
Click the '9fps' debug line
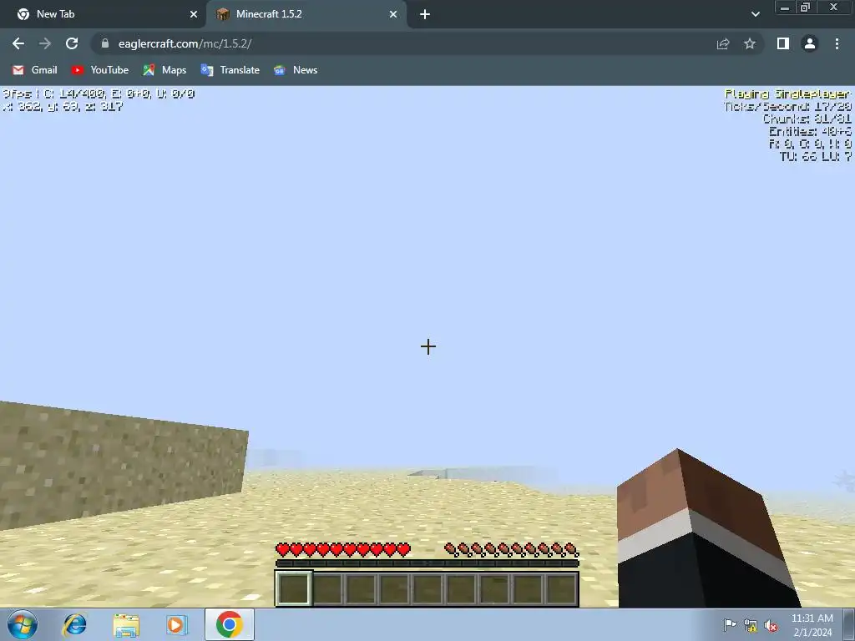point(99,93)
